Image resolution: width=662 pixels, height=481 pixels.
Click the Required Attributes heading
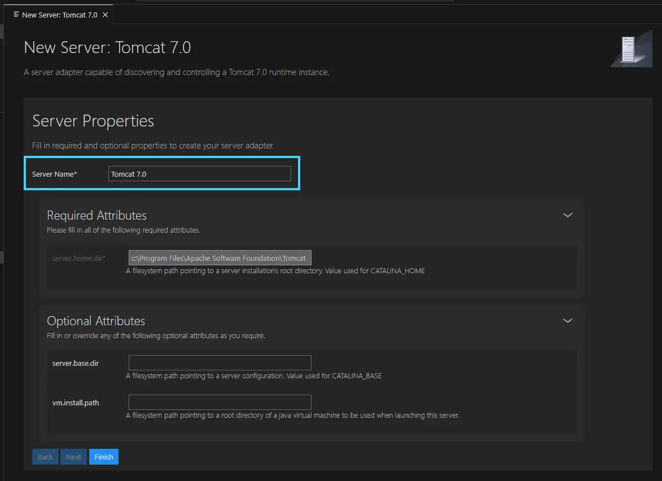[97, 215]
